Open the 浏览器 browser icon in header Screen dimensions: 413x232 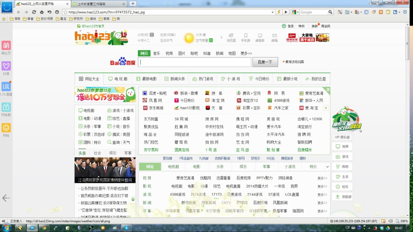(x=231, y=38)
